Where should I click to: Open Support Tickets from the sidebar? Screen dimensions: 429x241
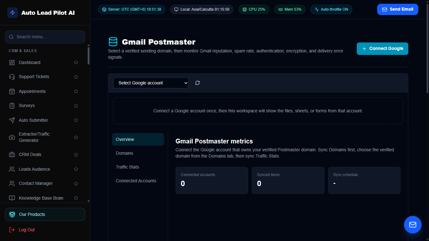[34, 77]
